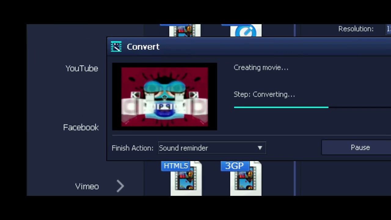Click the Finish Action label
The image size is (391, 220).
pyautogui.click(x=133, y=148)
